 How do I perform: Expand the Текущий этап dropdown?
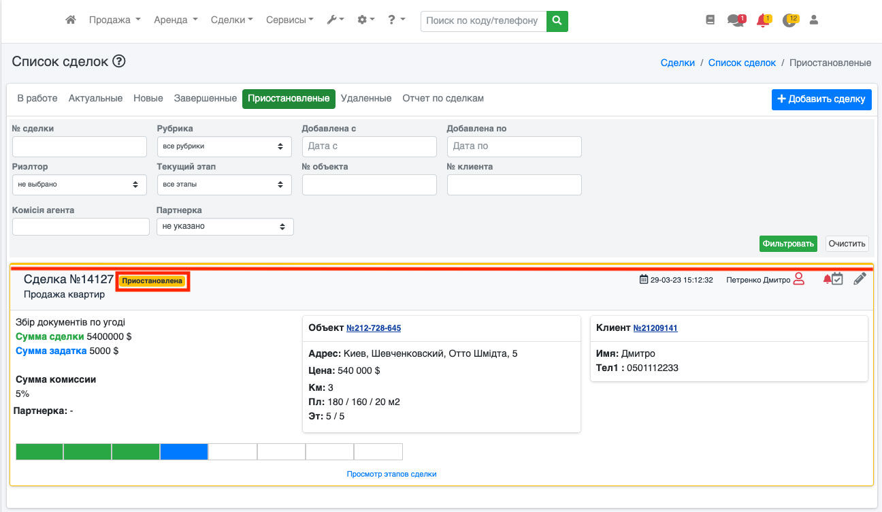click(x=224, y=185)
